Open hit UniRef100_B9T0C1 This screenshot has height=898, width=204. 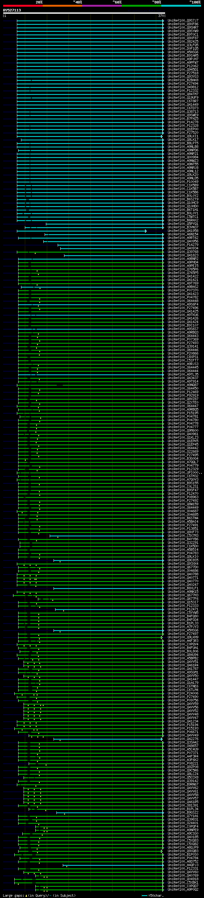[183, 34]
